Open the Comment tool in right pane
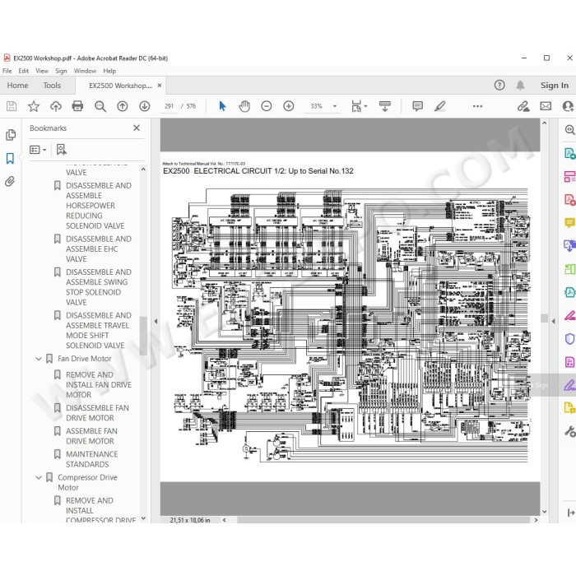 pyautogui.click(x=569, y=223)
